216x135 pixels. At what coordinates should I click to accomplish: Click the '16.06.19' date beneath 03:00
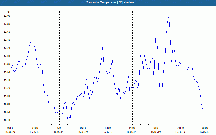tap(34, 132)
